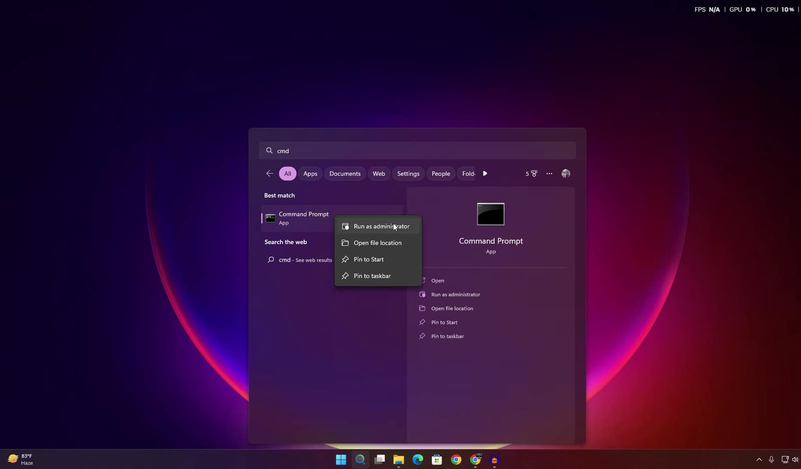Click the folder icon beside Open file location in details pane
Screen dimensions: 801x469
coord(422,308)
